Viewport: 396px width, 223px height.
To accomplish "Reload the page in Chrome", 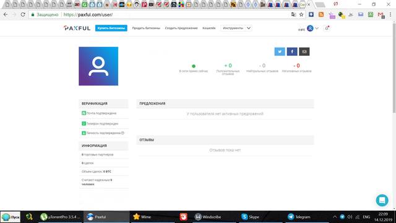I will 23,15.
